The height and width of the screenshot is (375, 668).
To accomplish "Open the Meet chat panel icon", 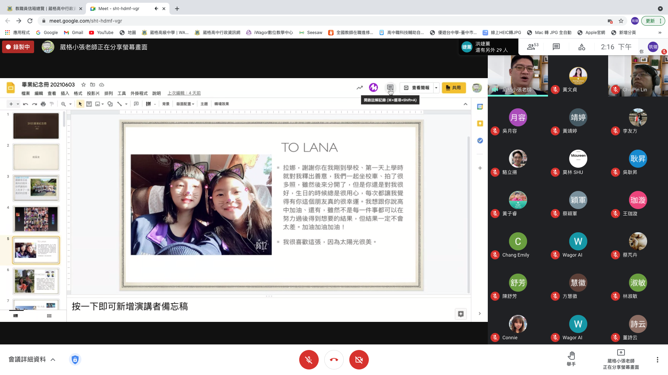I will (556, 47).
